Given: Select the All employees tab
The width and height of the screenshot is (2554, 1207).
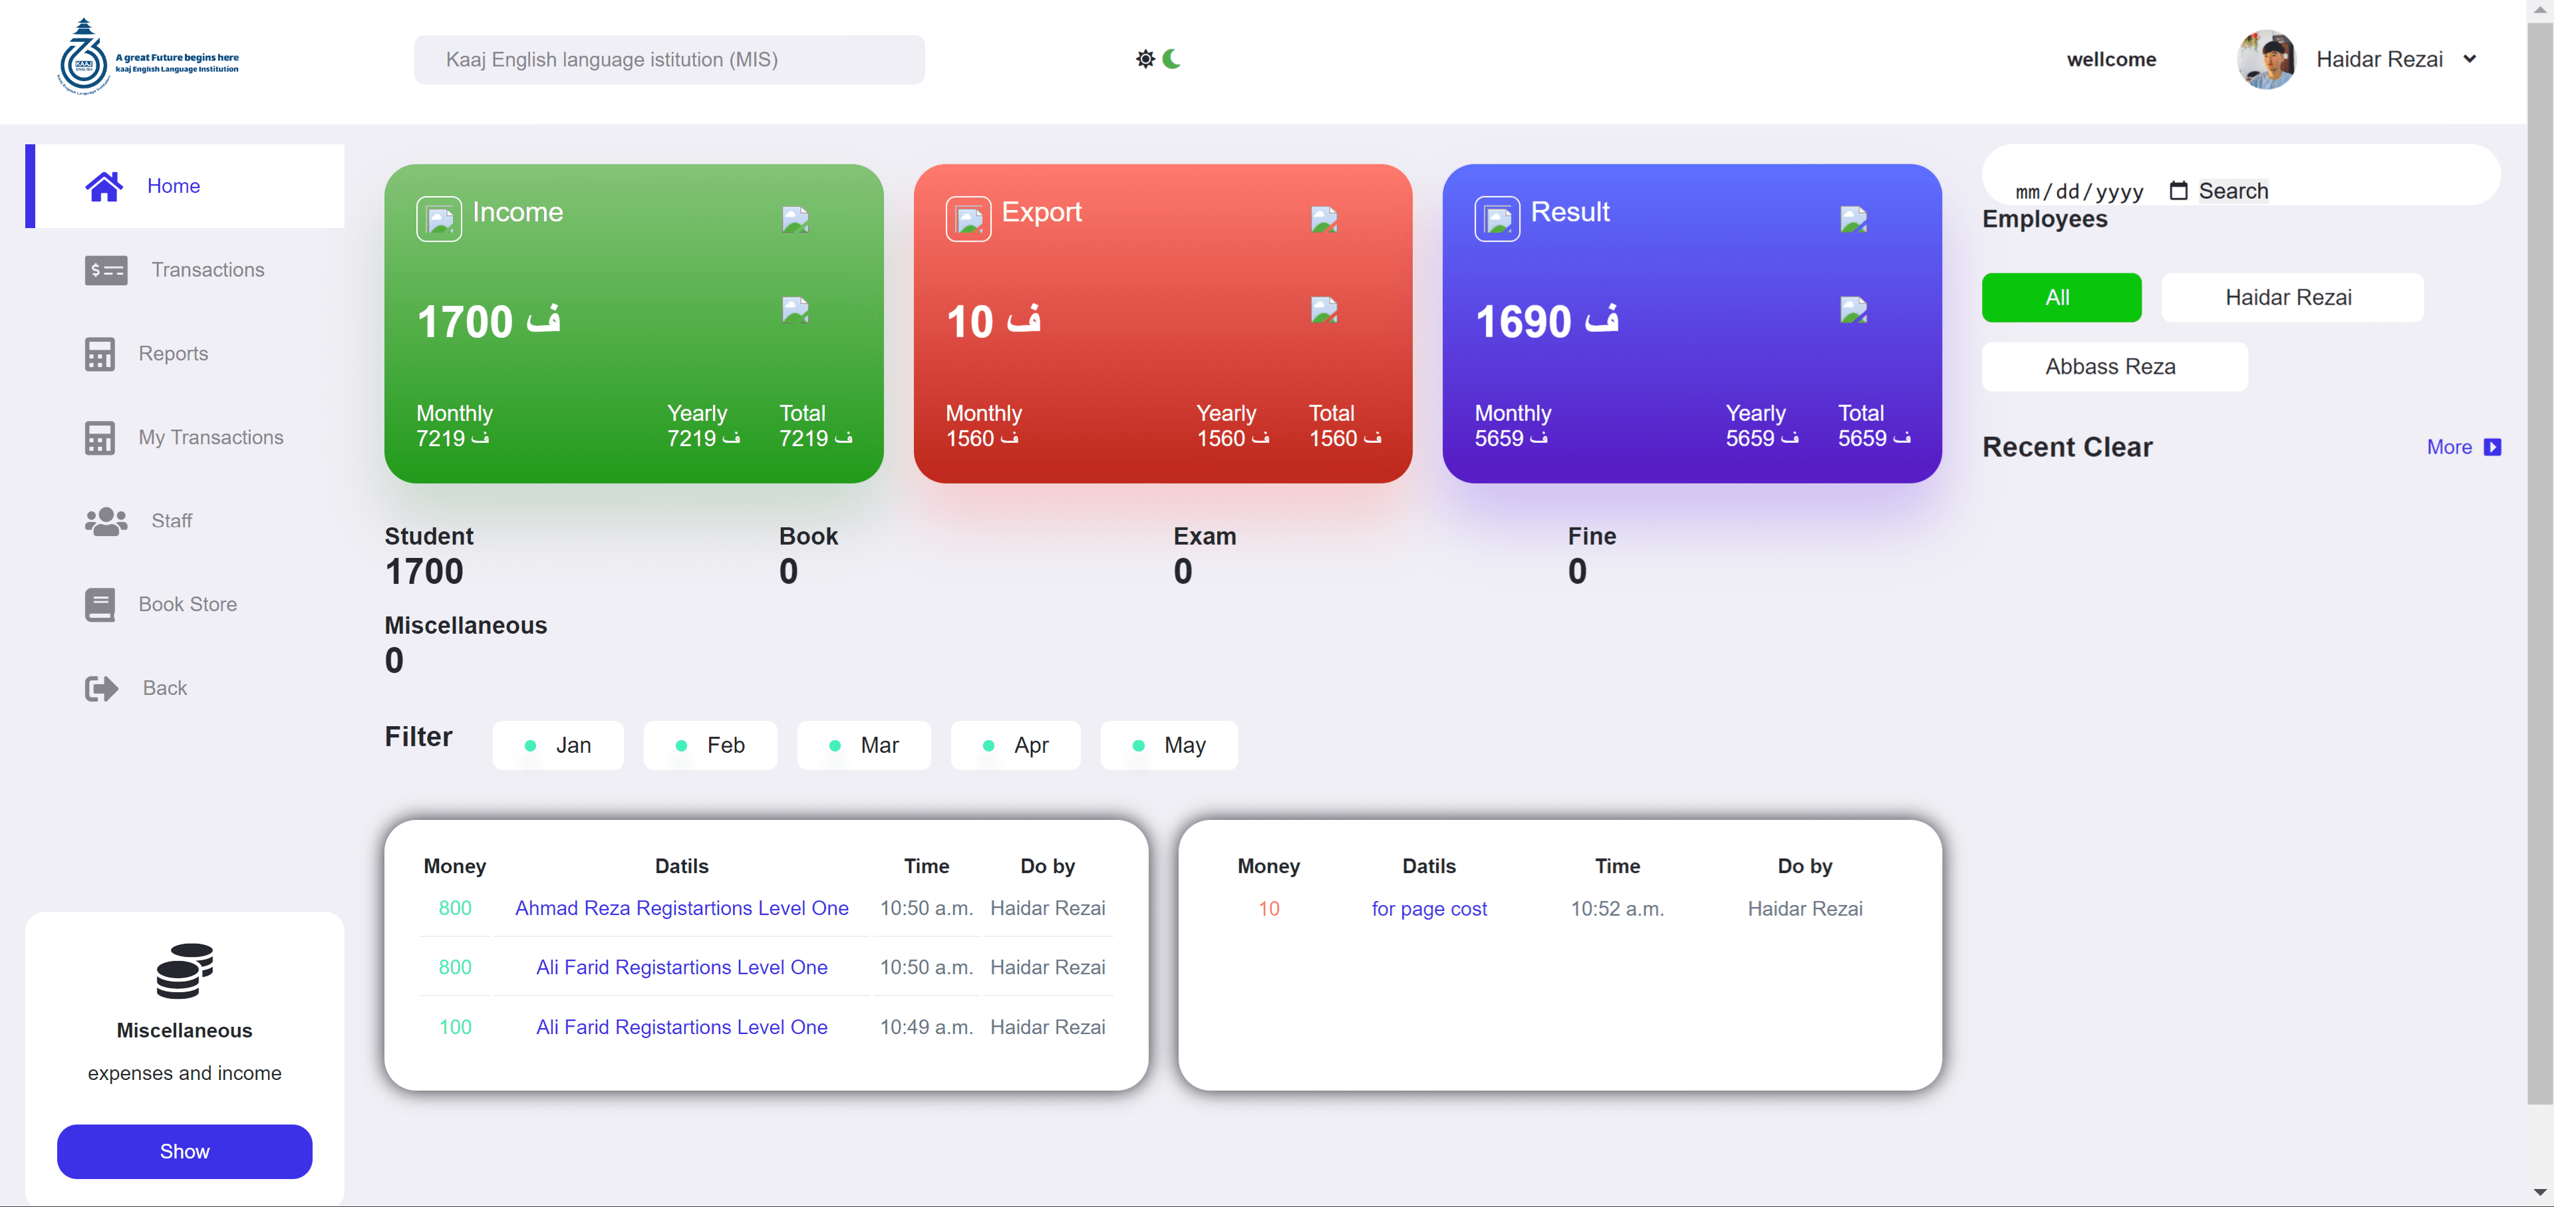Looking at the screenshot, I should (2061, 297).
